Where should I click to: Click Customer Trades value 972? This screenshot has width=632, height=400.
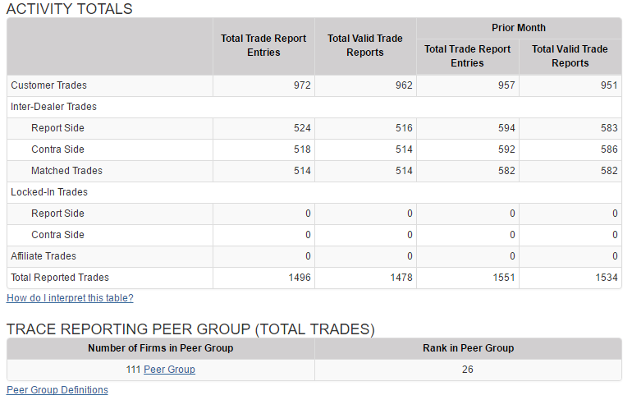[x=302, y=85]
